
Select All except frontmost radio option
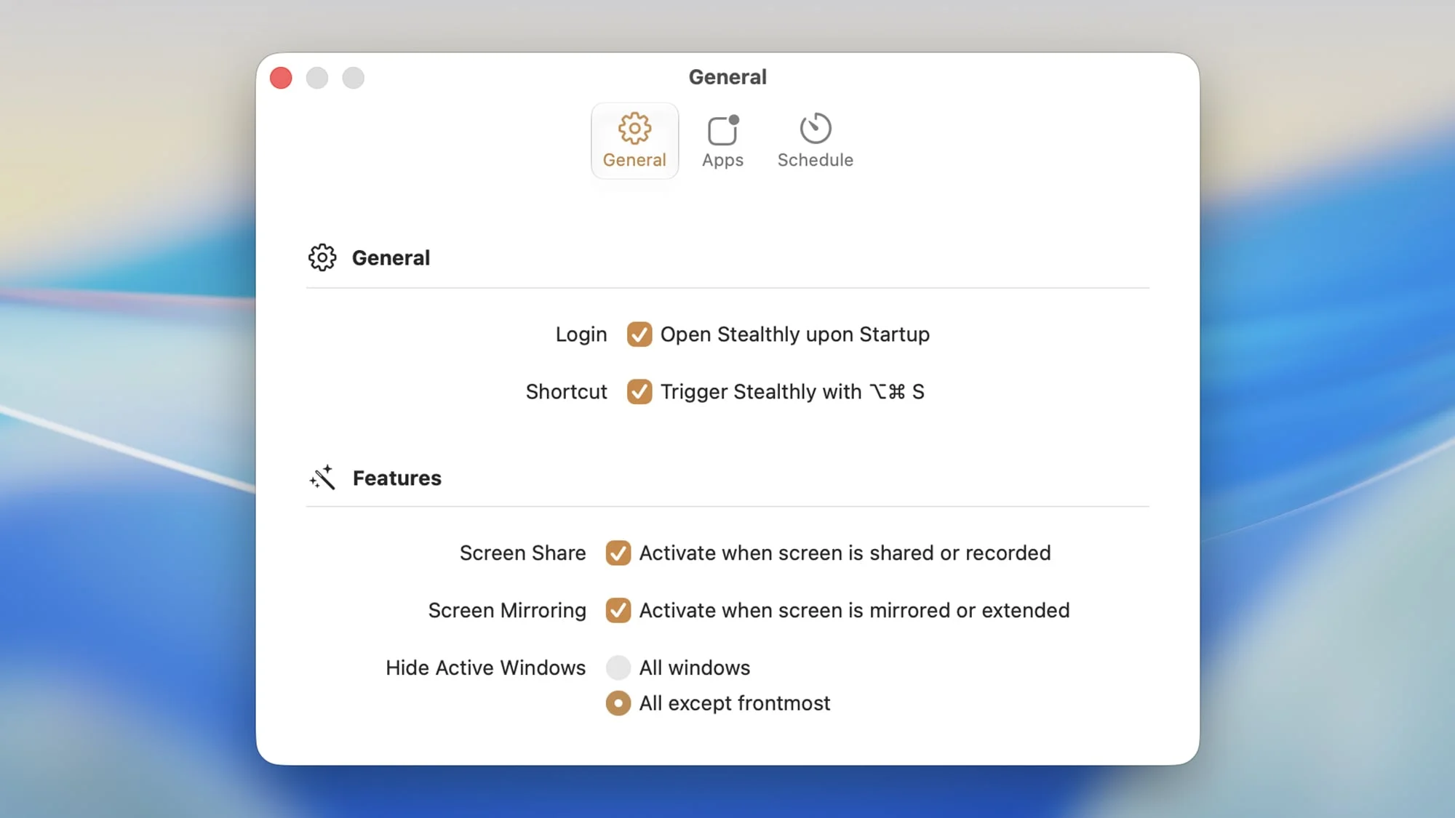[x=618, y=703]
